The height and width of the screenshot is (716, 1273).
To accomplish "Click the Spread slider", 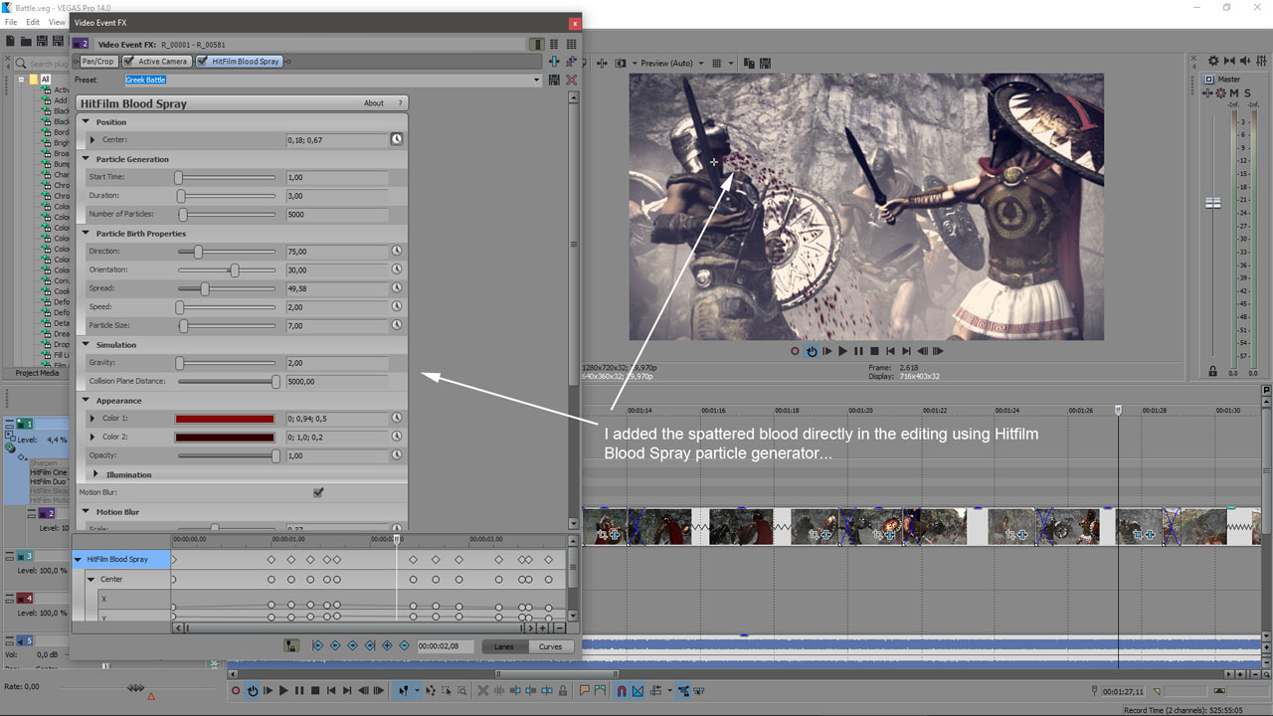I will point(227,288).
